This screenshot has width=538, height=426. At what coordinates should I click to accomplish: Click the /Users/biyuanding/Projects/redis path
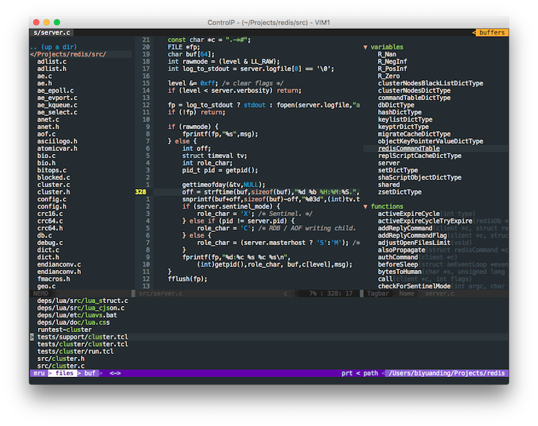pos(447,373)
